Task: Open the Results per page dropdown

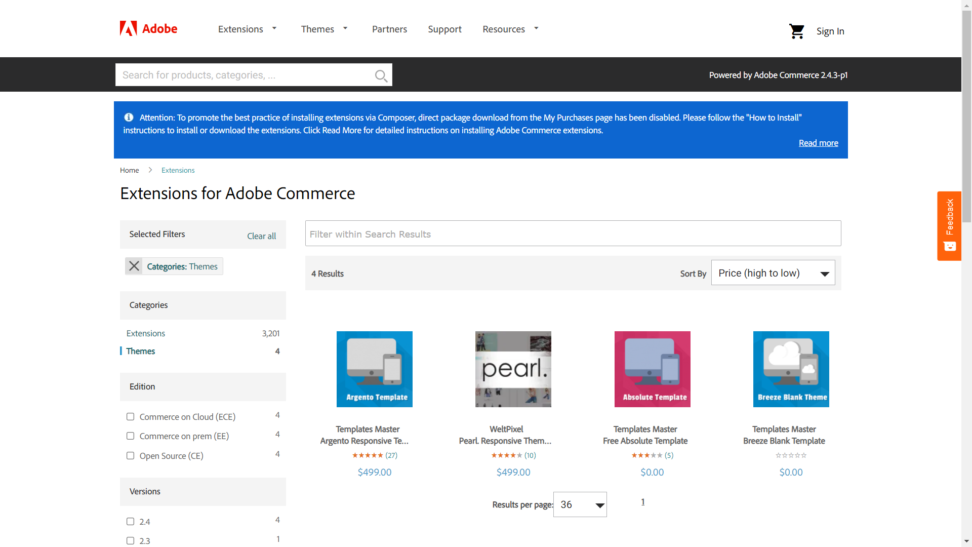Action: (x=580, y=504)
